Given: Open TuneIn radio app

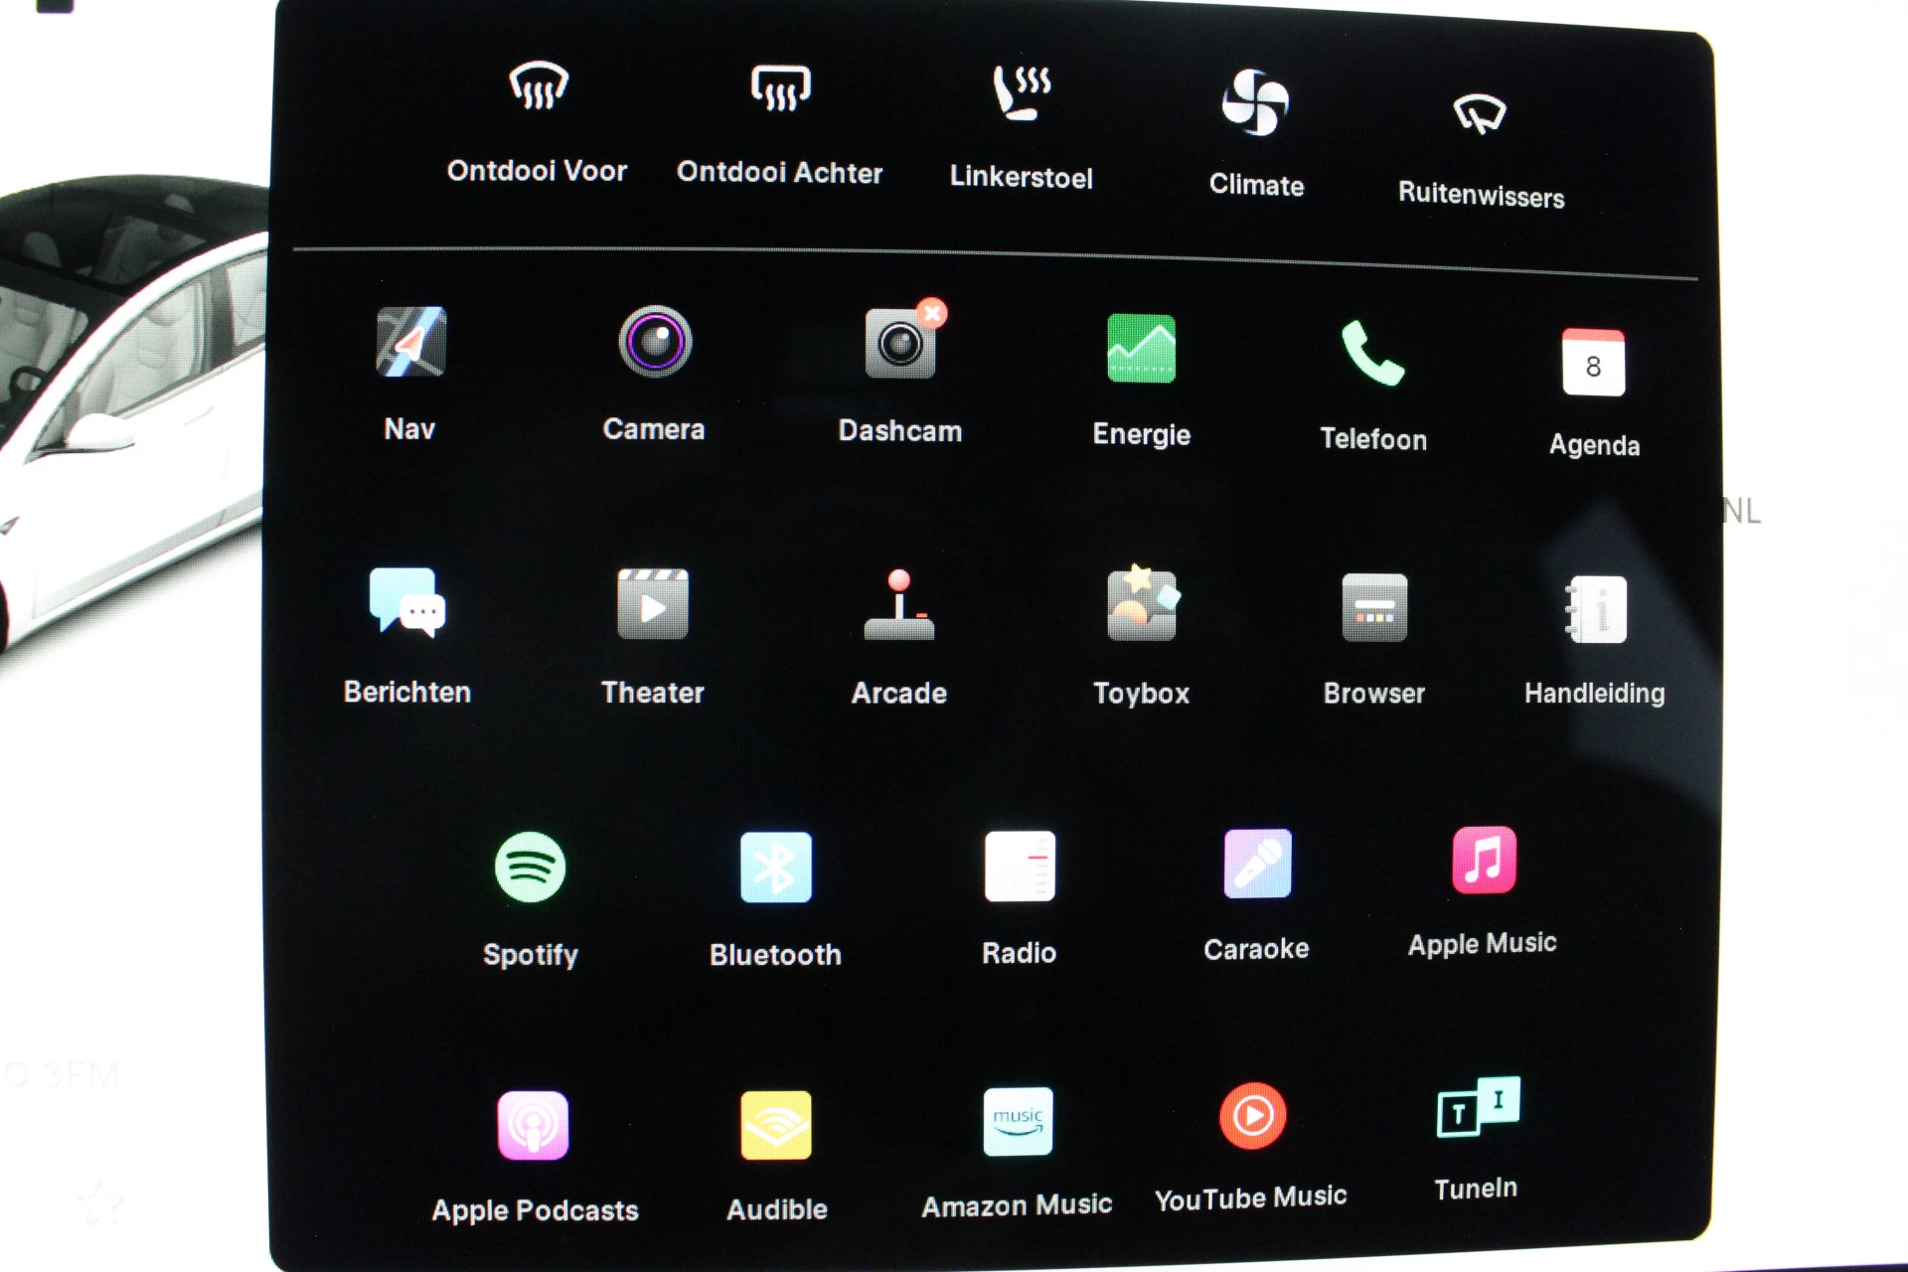Looking at the screenshot, I should pos(1477,1108).
